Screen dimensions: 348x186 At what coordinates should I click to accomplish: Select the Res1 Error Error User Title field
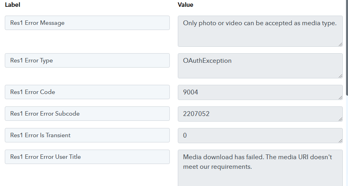pos(87,157)
